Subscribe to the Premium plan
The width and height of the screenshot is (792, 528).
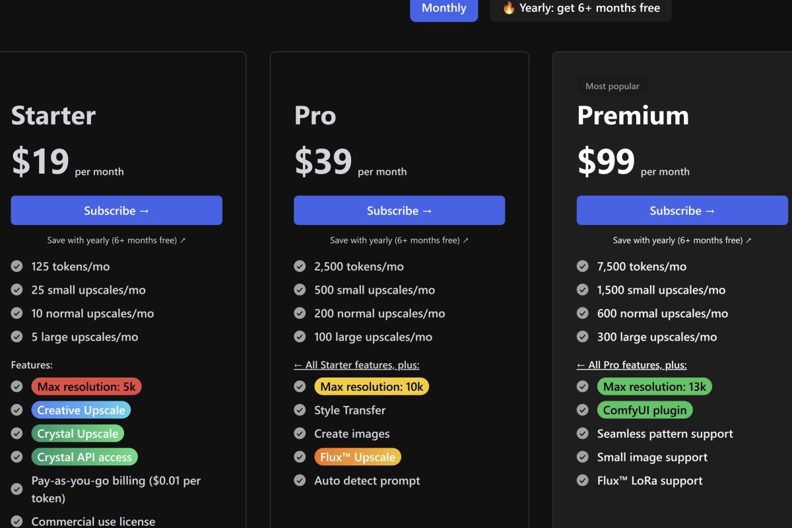point(682,211)
